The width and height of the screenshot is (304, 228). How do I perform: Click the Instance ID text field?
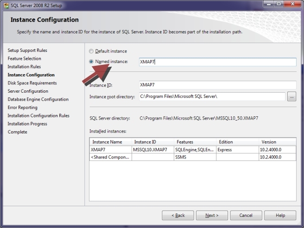pos(217,85)
